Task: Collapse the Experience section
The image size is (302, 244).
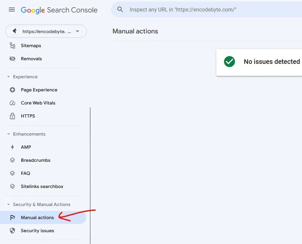Action: (8, 77)
